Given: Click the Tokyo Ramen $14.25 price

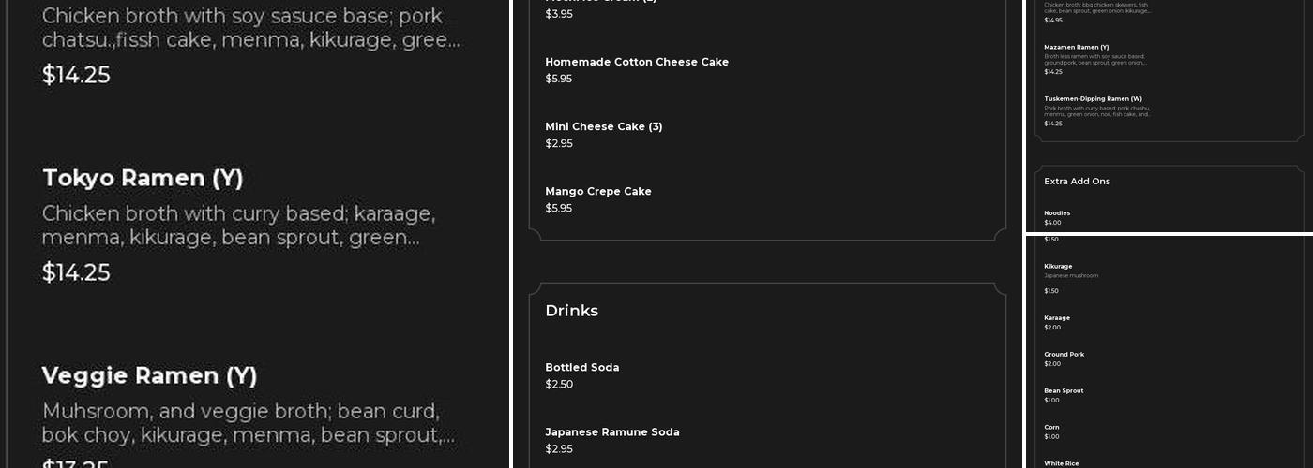Looking at the screenshot, I should point(76,272).
